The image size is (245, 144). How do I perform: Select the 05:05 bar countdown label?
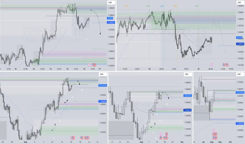coord(239,37)
